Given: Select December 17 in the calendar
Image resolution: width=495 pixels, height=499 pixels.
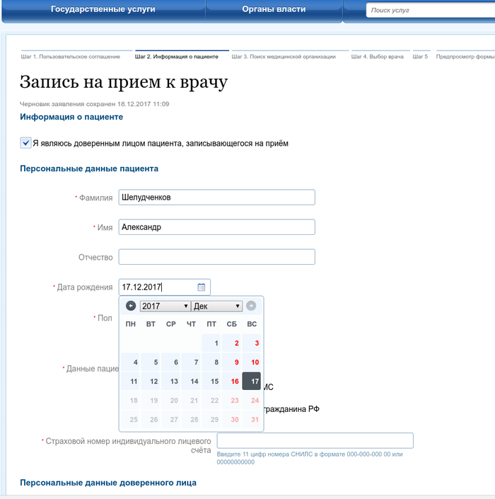Looking at the screenshot, I should click(251, 382).
